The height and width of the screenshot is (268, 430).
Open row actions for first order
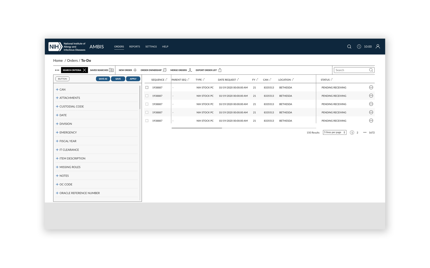(371, 88)
